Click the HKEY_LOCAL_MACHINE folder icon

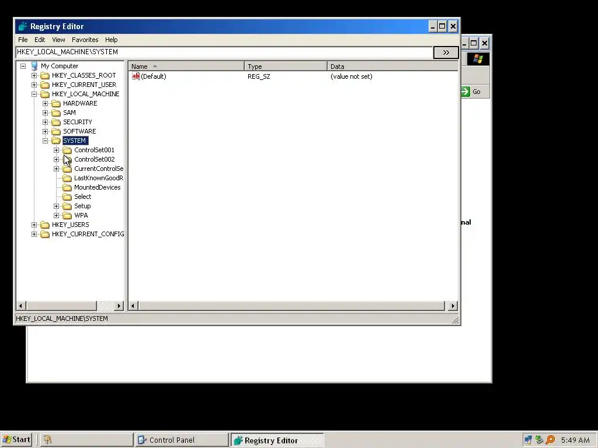45,94
